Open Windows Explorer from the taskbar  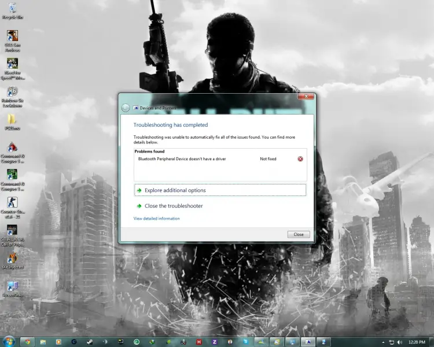click(x=43, y=342)
